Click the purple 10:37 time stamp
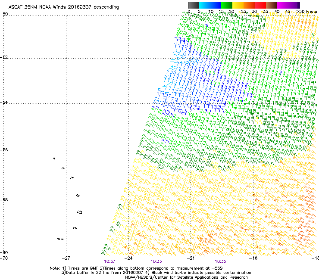 pos(109,261)
